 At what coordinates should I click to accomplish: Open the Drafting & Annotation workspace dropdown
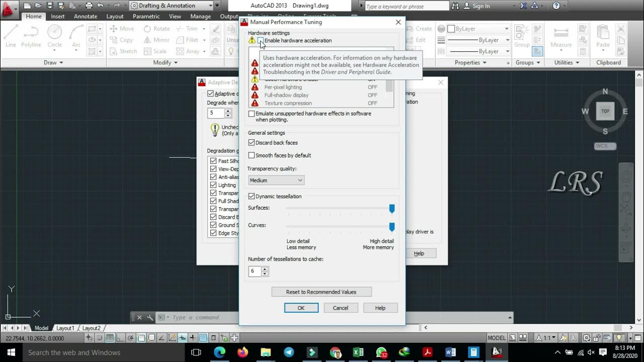coord(172,6)
